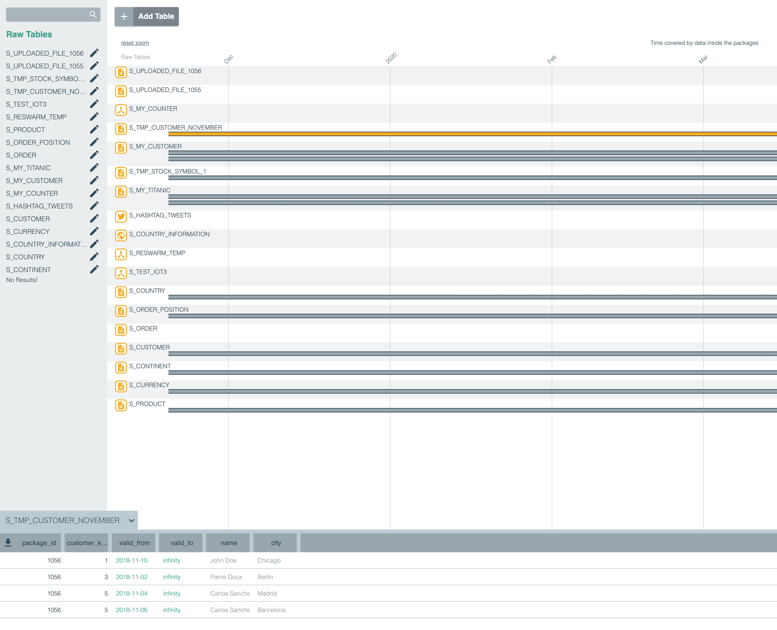Click globe icon of S_COUNTRY_INFORMATION row
Image resolution: width=777 pixels, height=630 pixels.
coord(121,235)
